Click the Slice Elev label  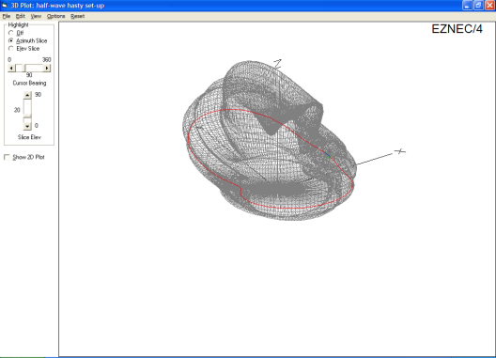tap(29, 137)
